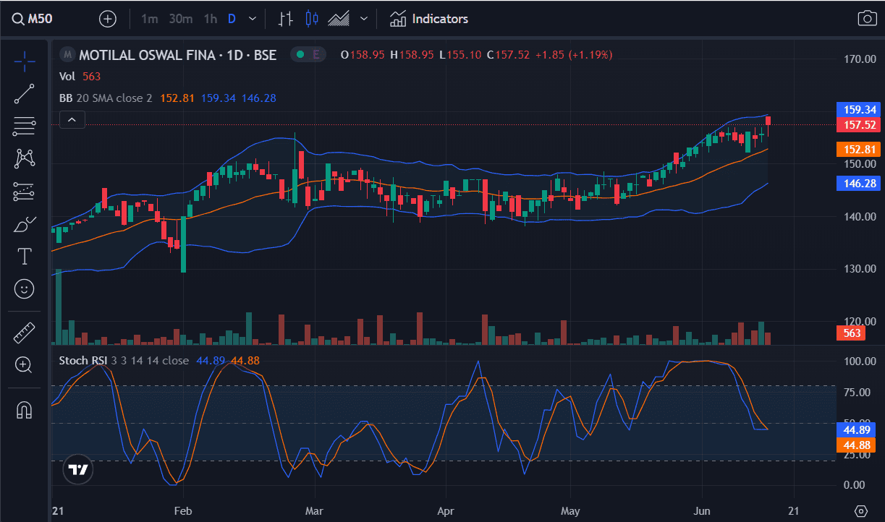Select the zoom in tool
The height and width of the screenshot is (522, 885).
tap(25, 365)
